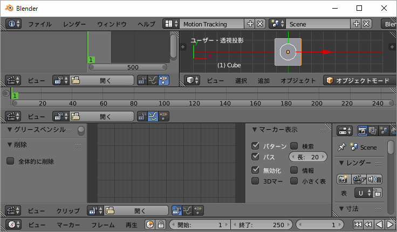
Task: Toggle the timeline preview range clock icon
Action: coord(150,224)
